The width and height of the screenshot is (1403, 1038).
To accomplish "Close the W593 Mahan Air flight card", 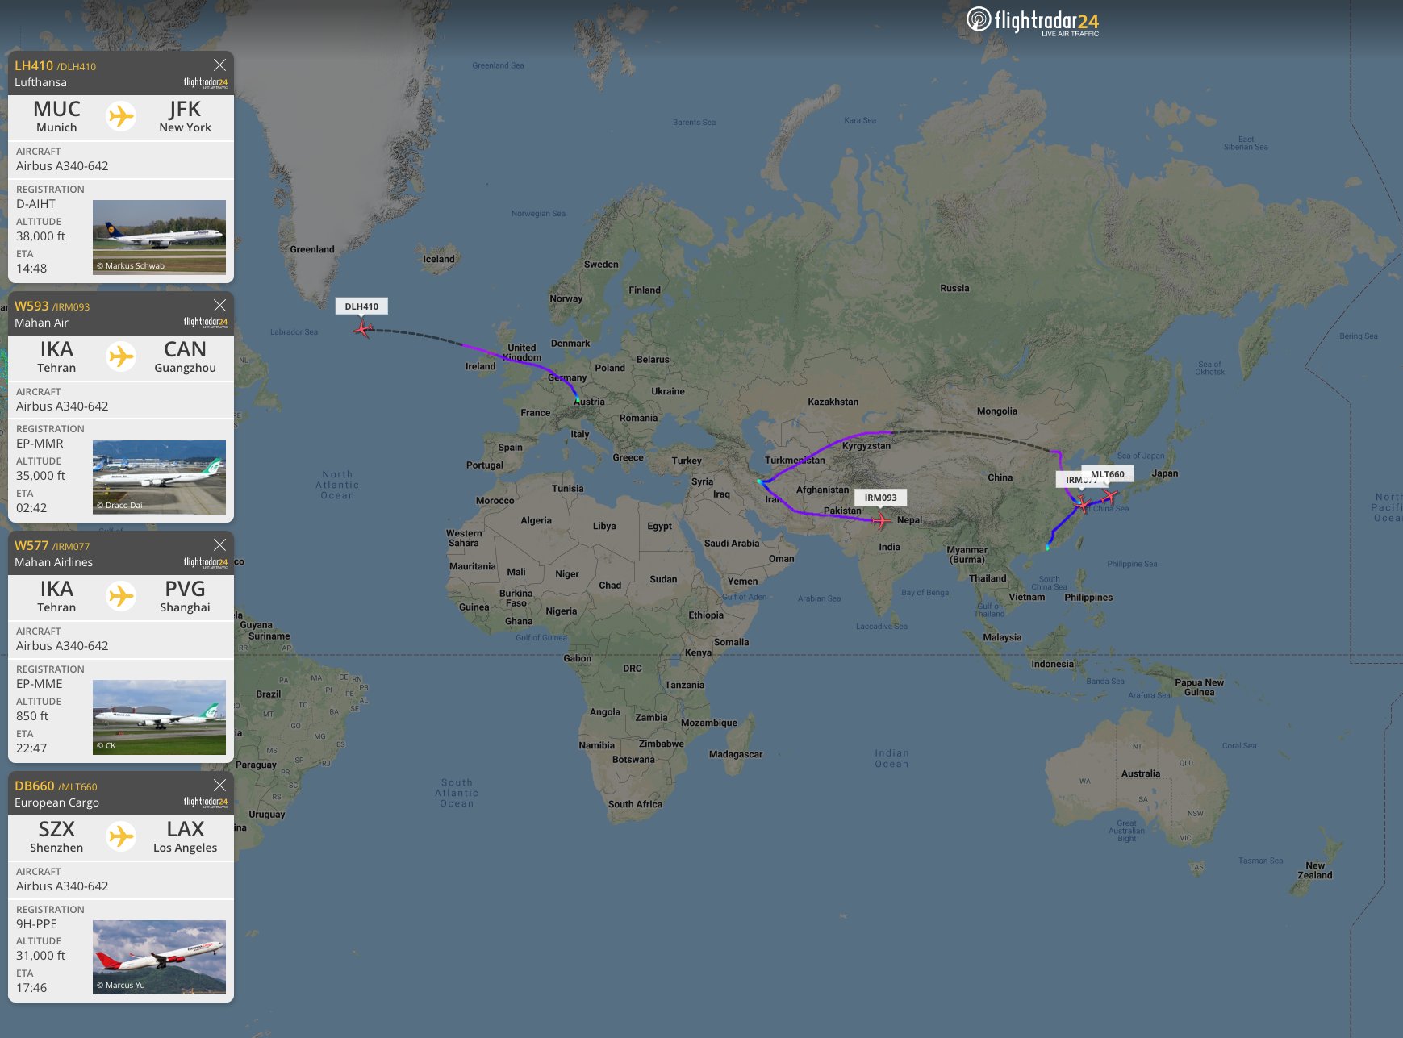I will click(x=219, y=306).
